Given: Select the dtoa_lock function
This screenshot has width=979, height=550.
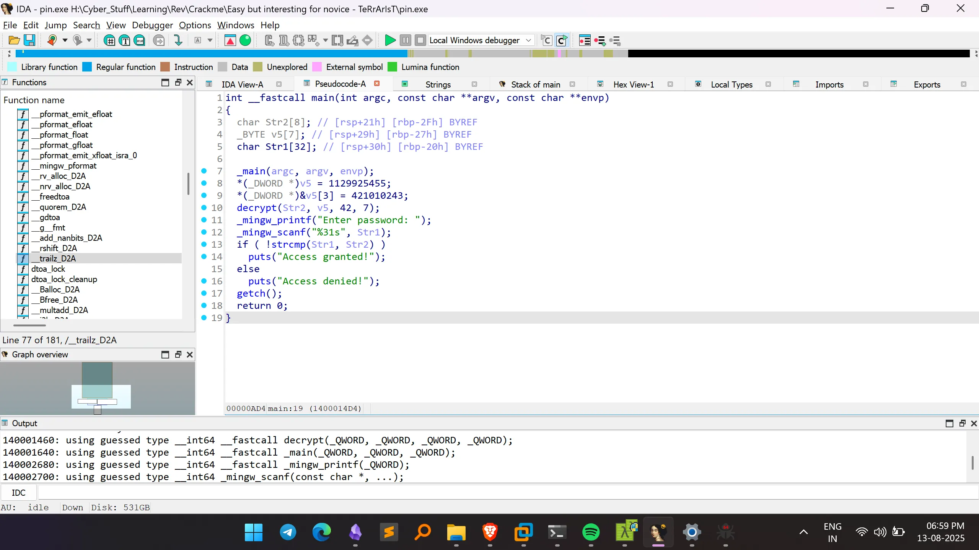Looking at the screenshot, I should pos(48,269).
